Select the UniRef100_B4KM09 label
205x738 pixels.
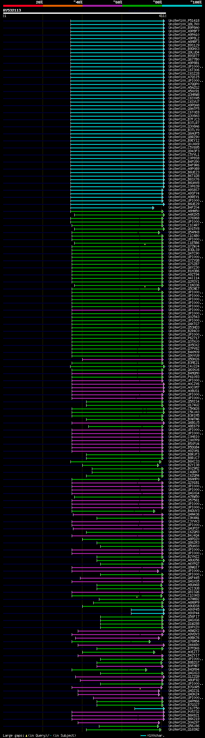[184, 352]
